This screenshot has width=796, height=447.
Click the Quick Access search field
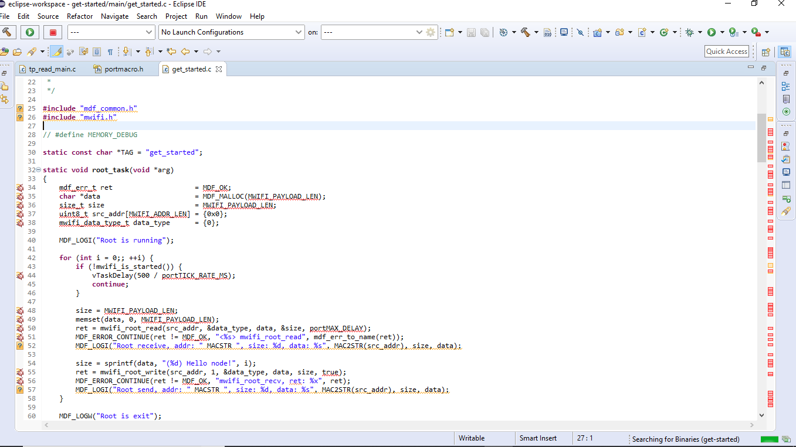[727, 52]
